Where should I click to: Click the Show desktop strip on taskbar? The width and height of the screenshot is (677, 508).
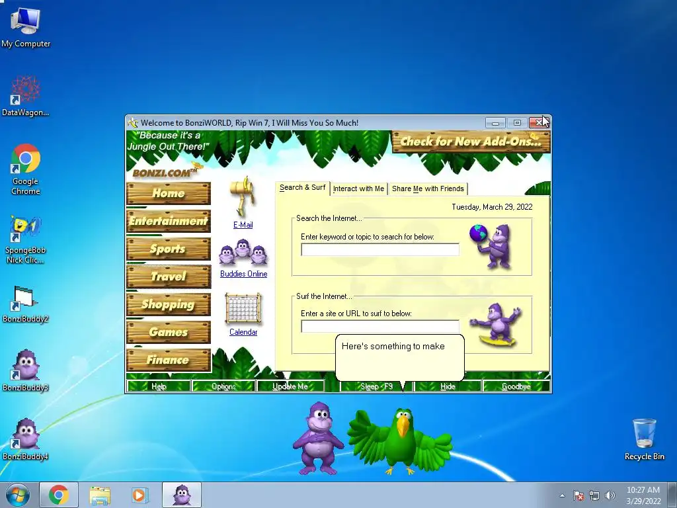(x=672, y=495)
